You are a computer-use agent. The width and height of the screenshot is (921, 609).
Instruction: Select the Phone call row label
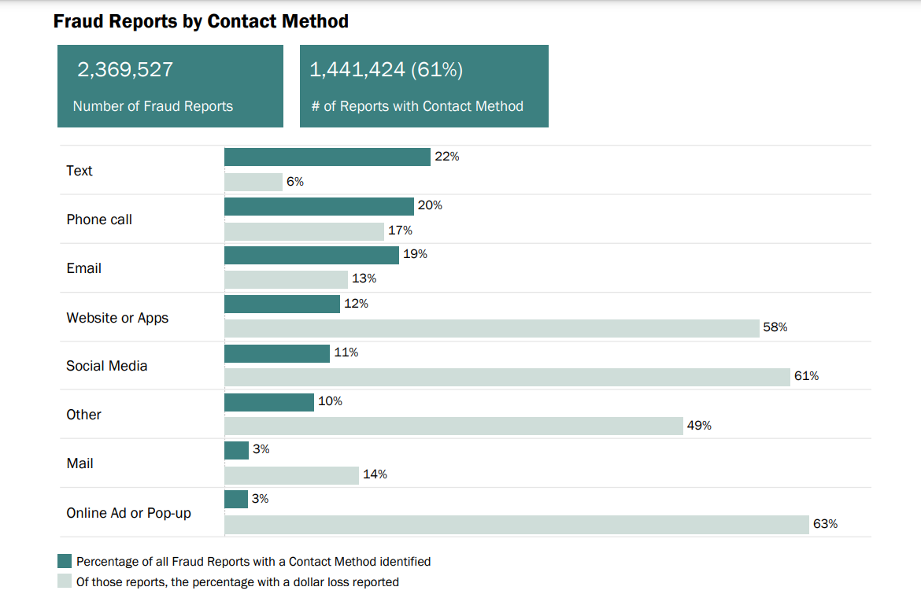point(99,220)
